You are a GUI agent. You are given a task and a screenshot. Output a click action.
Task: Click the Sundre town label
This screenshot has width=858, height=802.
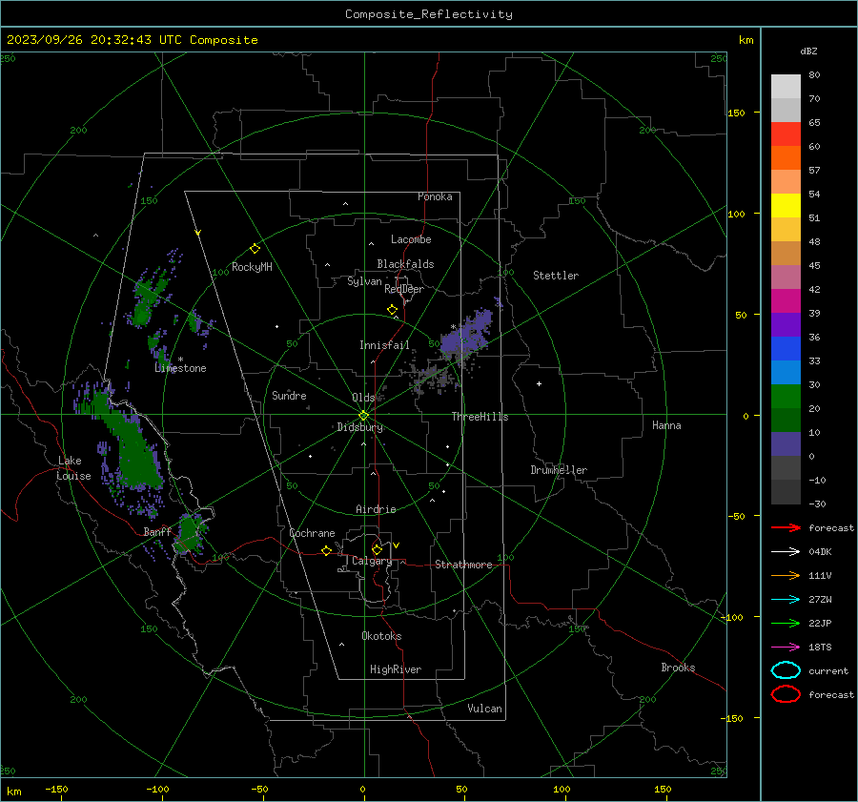tap(289, 395)
